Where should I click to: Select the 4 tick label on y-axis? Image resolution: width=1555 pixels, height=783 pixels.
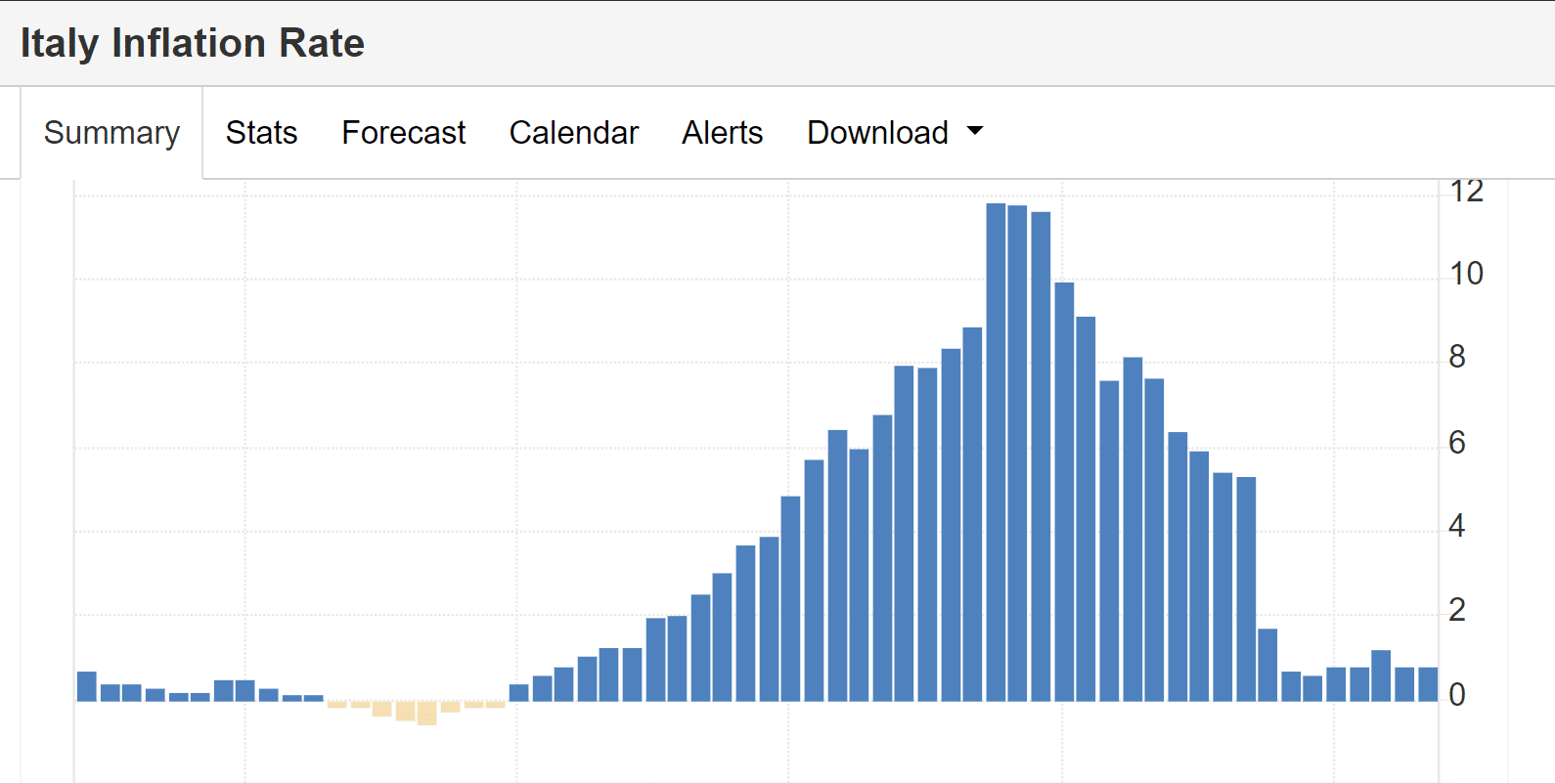pyautogui.click(x=1457, y=527)
